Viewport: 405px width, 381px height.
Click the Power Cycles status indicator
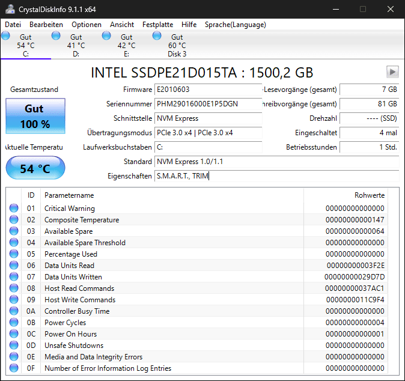point(14,322)
